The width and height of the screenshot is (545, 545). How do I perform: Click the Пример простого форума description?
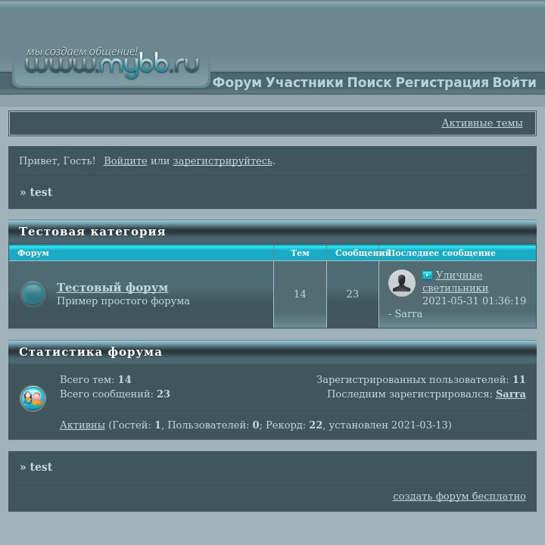(x=123, y=301)
